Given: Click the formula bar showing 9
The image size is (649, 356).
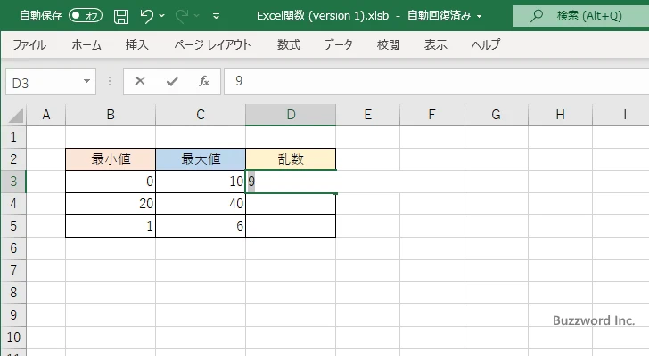Looking at the screenshot, I should [x=436, y=81].
